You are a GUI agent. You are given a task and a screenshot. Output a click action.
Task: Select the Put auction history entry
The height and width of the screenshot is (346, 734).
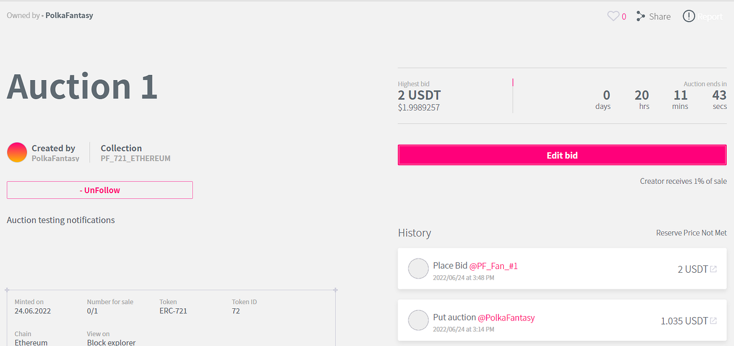(x=561, y=320)
